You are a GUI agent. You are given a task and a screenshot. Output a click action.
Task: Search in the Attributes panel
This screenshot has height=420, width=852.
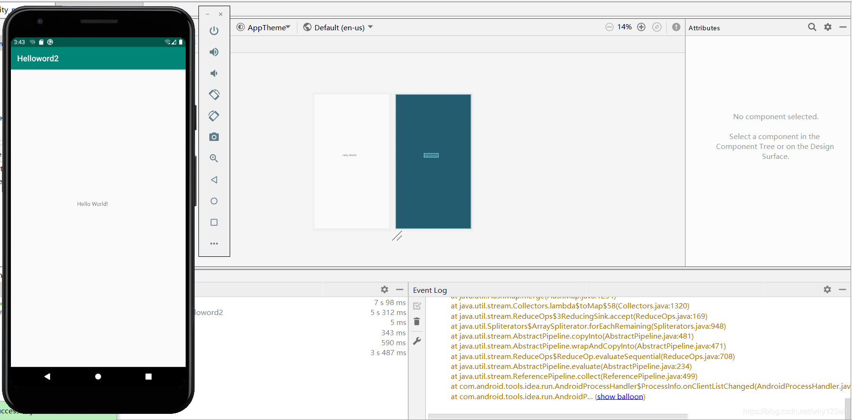pyautogui.click(x=812, y=27)
